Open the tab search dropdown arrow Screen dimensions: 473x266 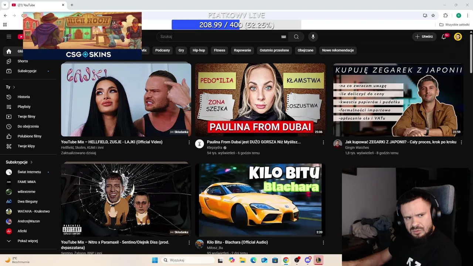click(5, 5)
